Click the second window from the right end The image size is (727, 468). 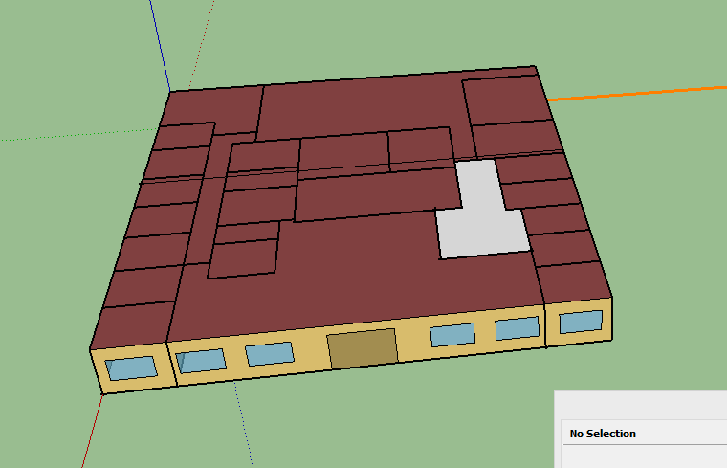(518, 328)
